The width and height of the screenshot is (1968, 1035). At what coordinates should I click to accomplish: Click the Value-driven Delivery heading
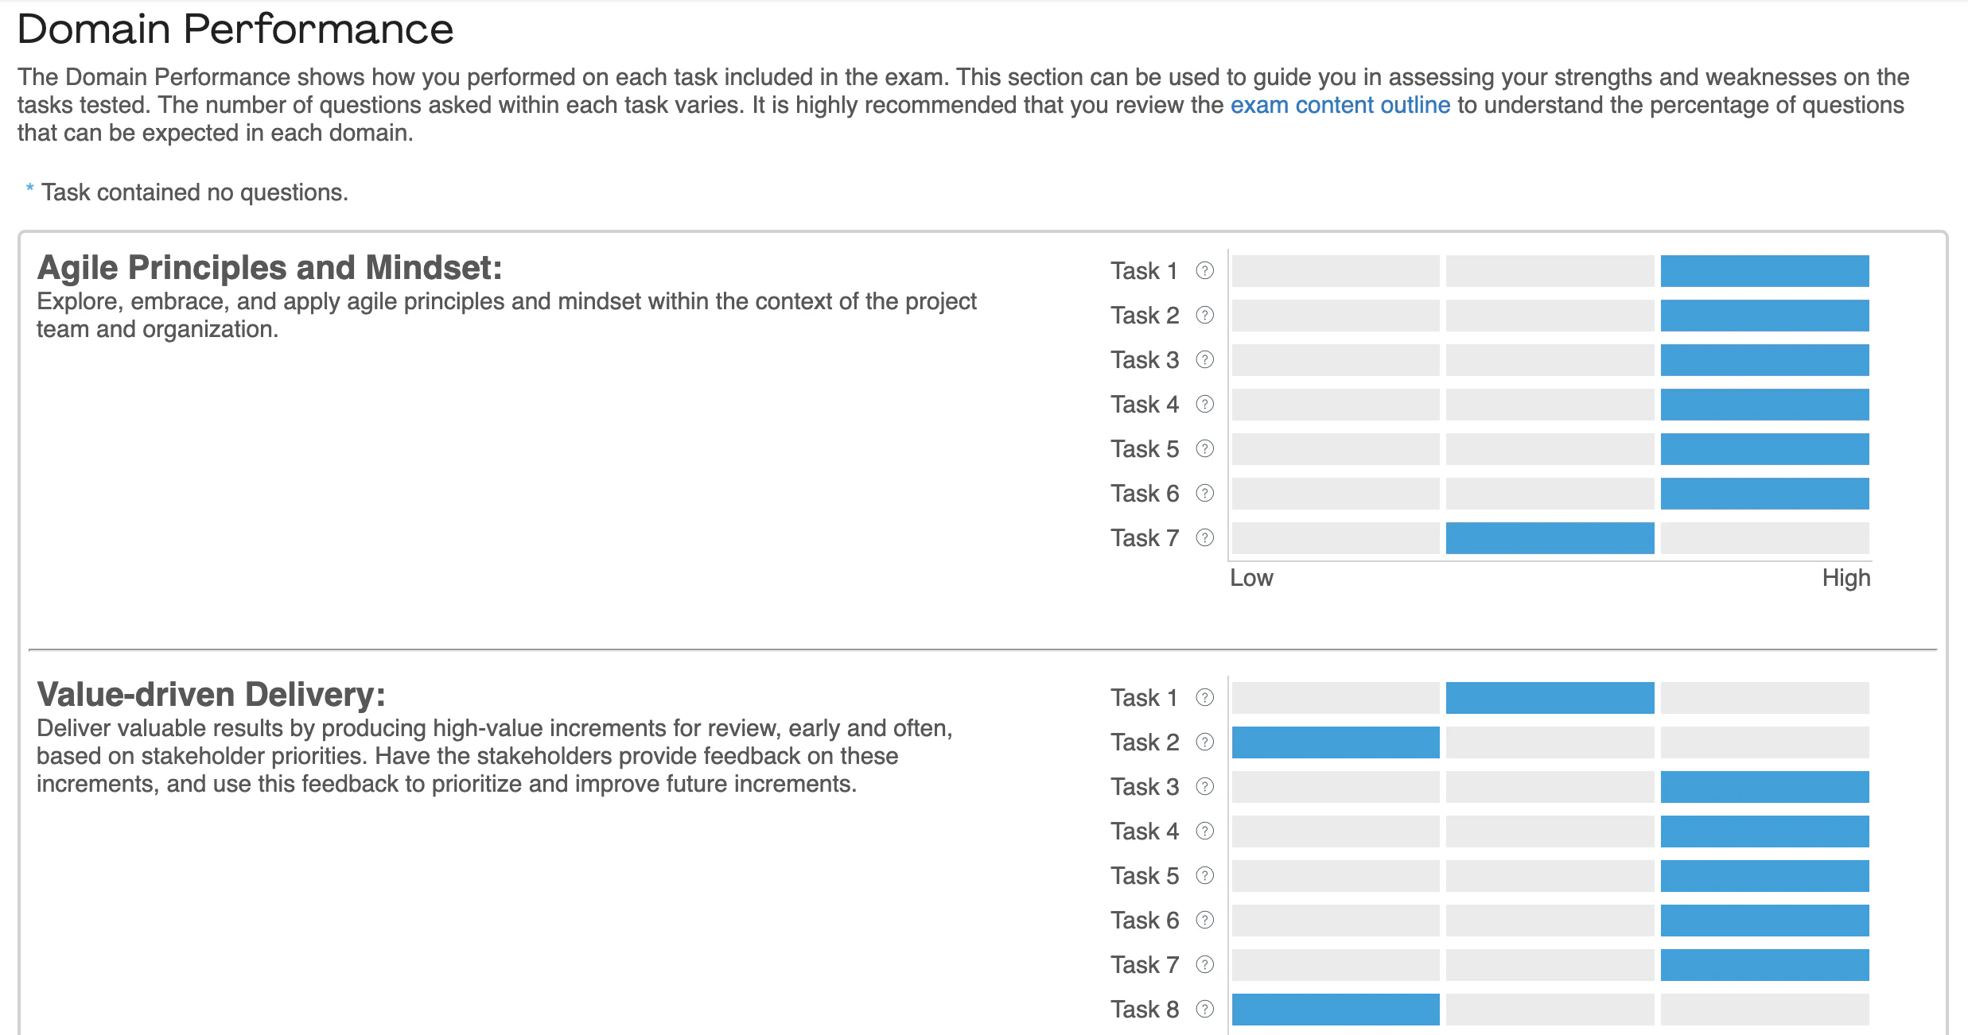[x=212, y=695]
